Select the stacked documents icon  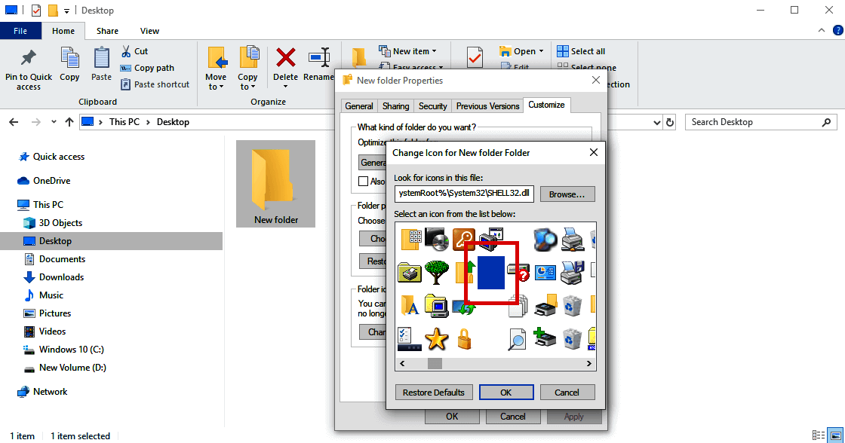[518, 307]
